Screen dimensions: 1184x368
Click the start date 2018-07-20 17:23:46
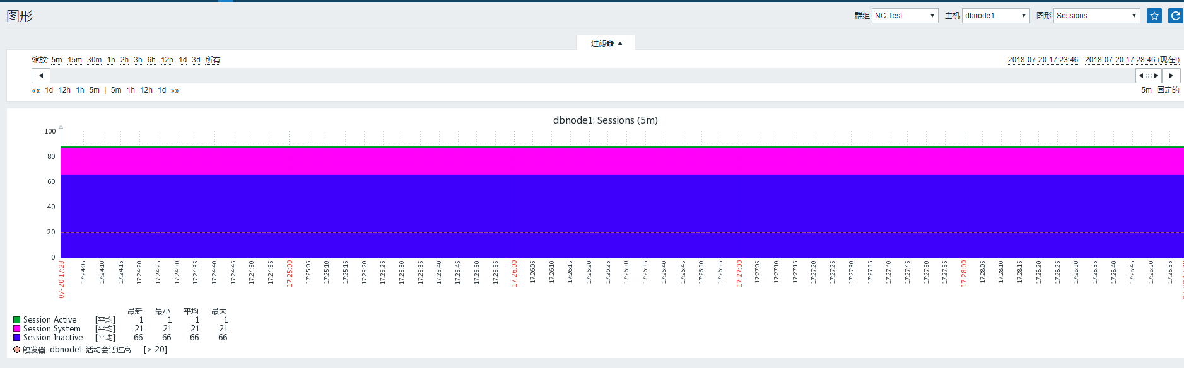[1043, 60]
